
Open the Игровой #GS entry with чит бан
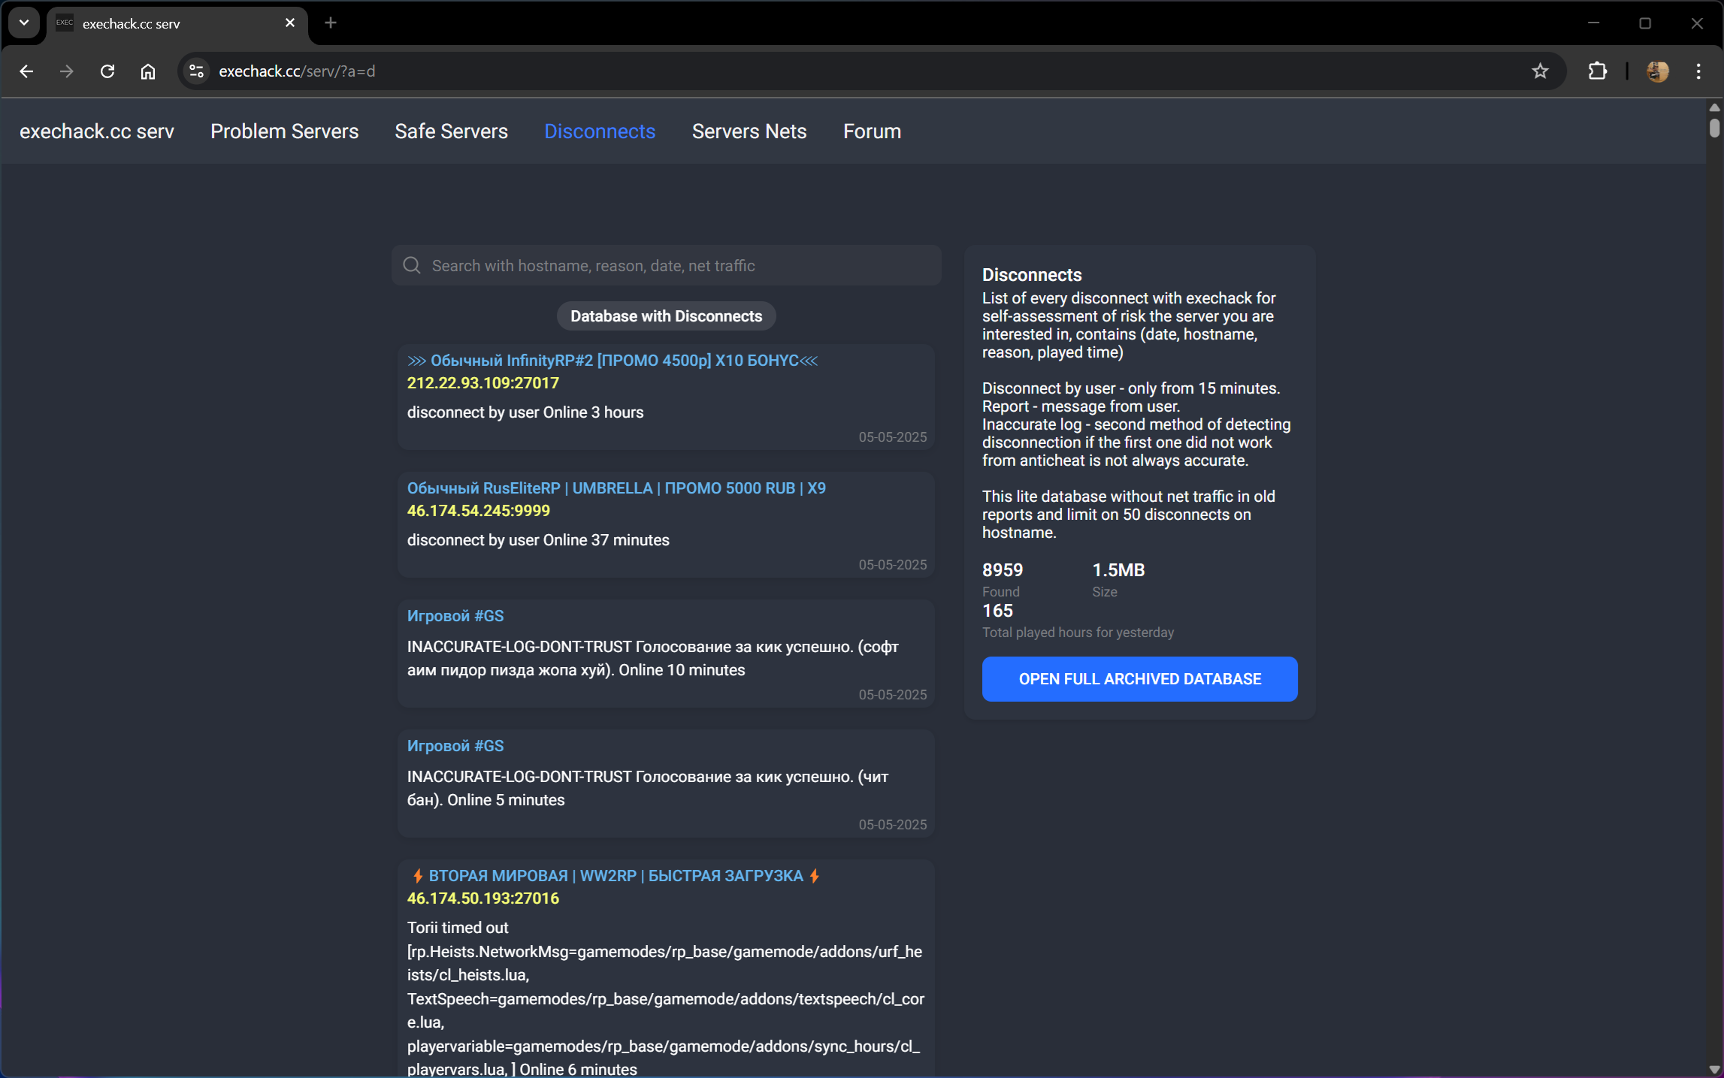pyautogui.click(x=455, y=746)
